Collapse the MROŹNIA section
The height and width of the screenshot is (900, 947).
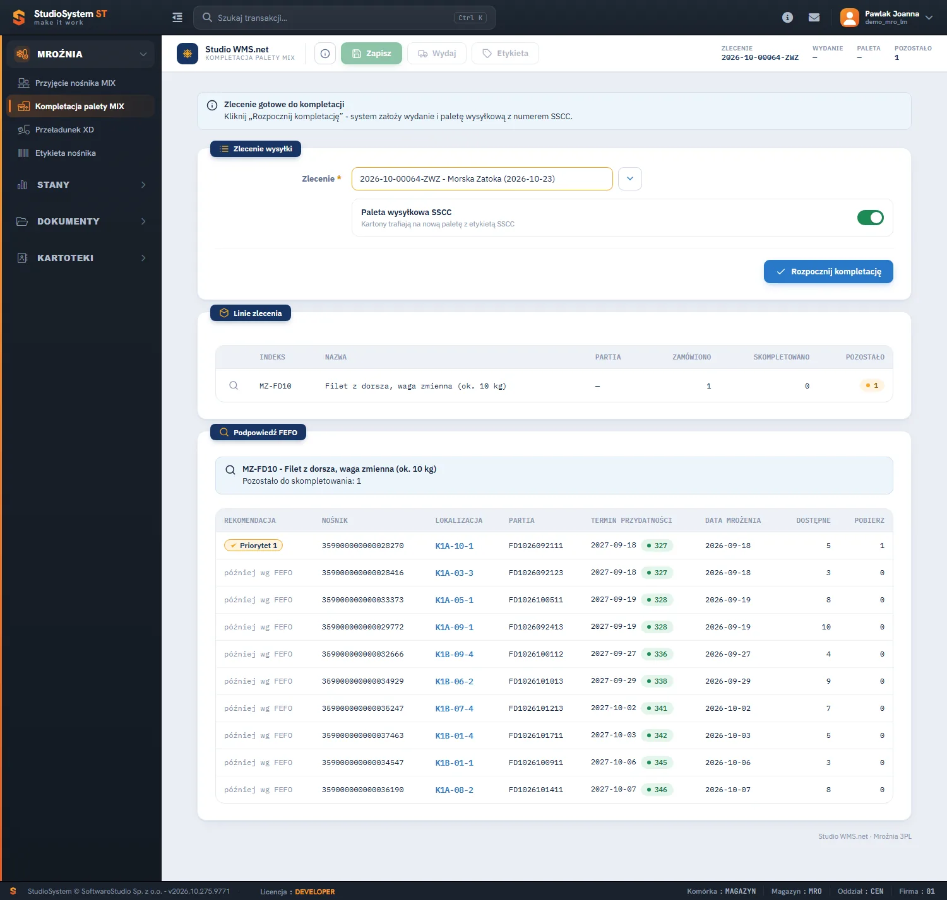coord(81,54)
